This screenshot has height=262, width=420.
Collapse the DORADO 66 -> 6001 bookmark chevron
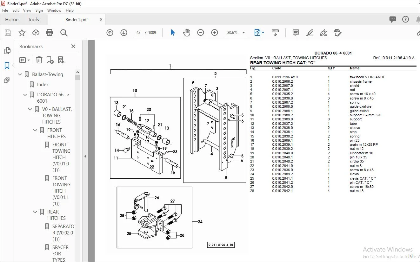click(25, 95)
